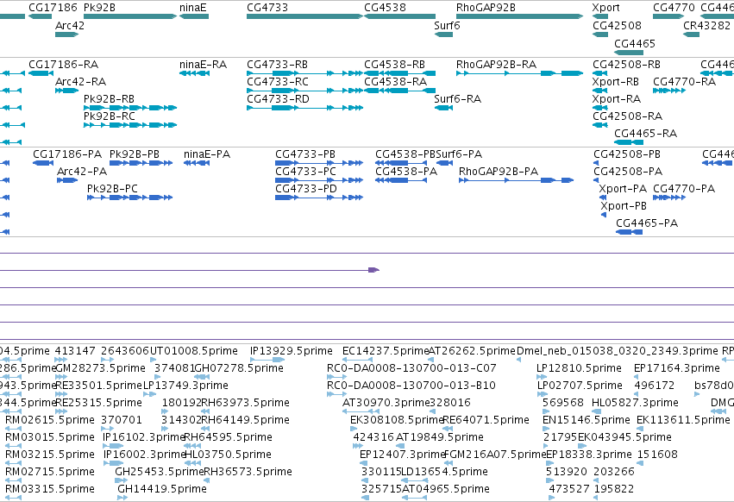Click the Arc42-RA transcript label

80,81
